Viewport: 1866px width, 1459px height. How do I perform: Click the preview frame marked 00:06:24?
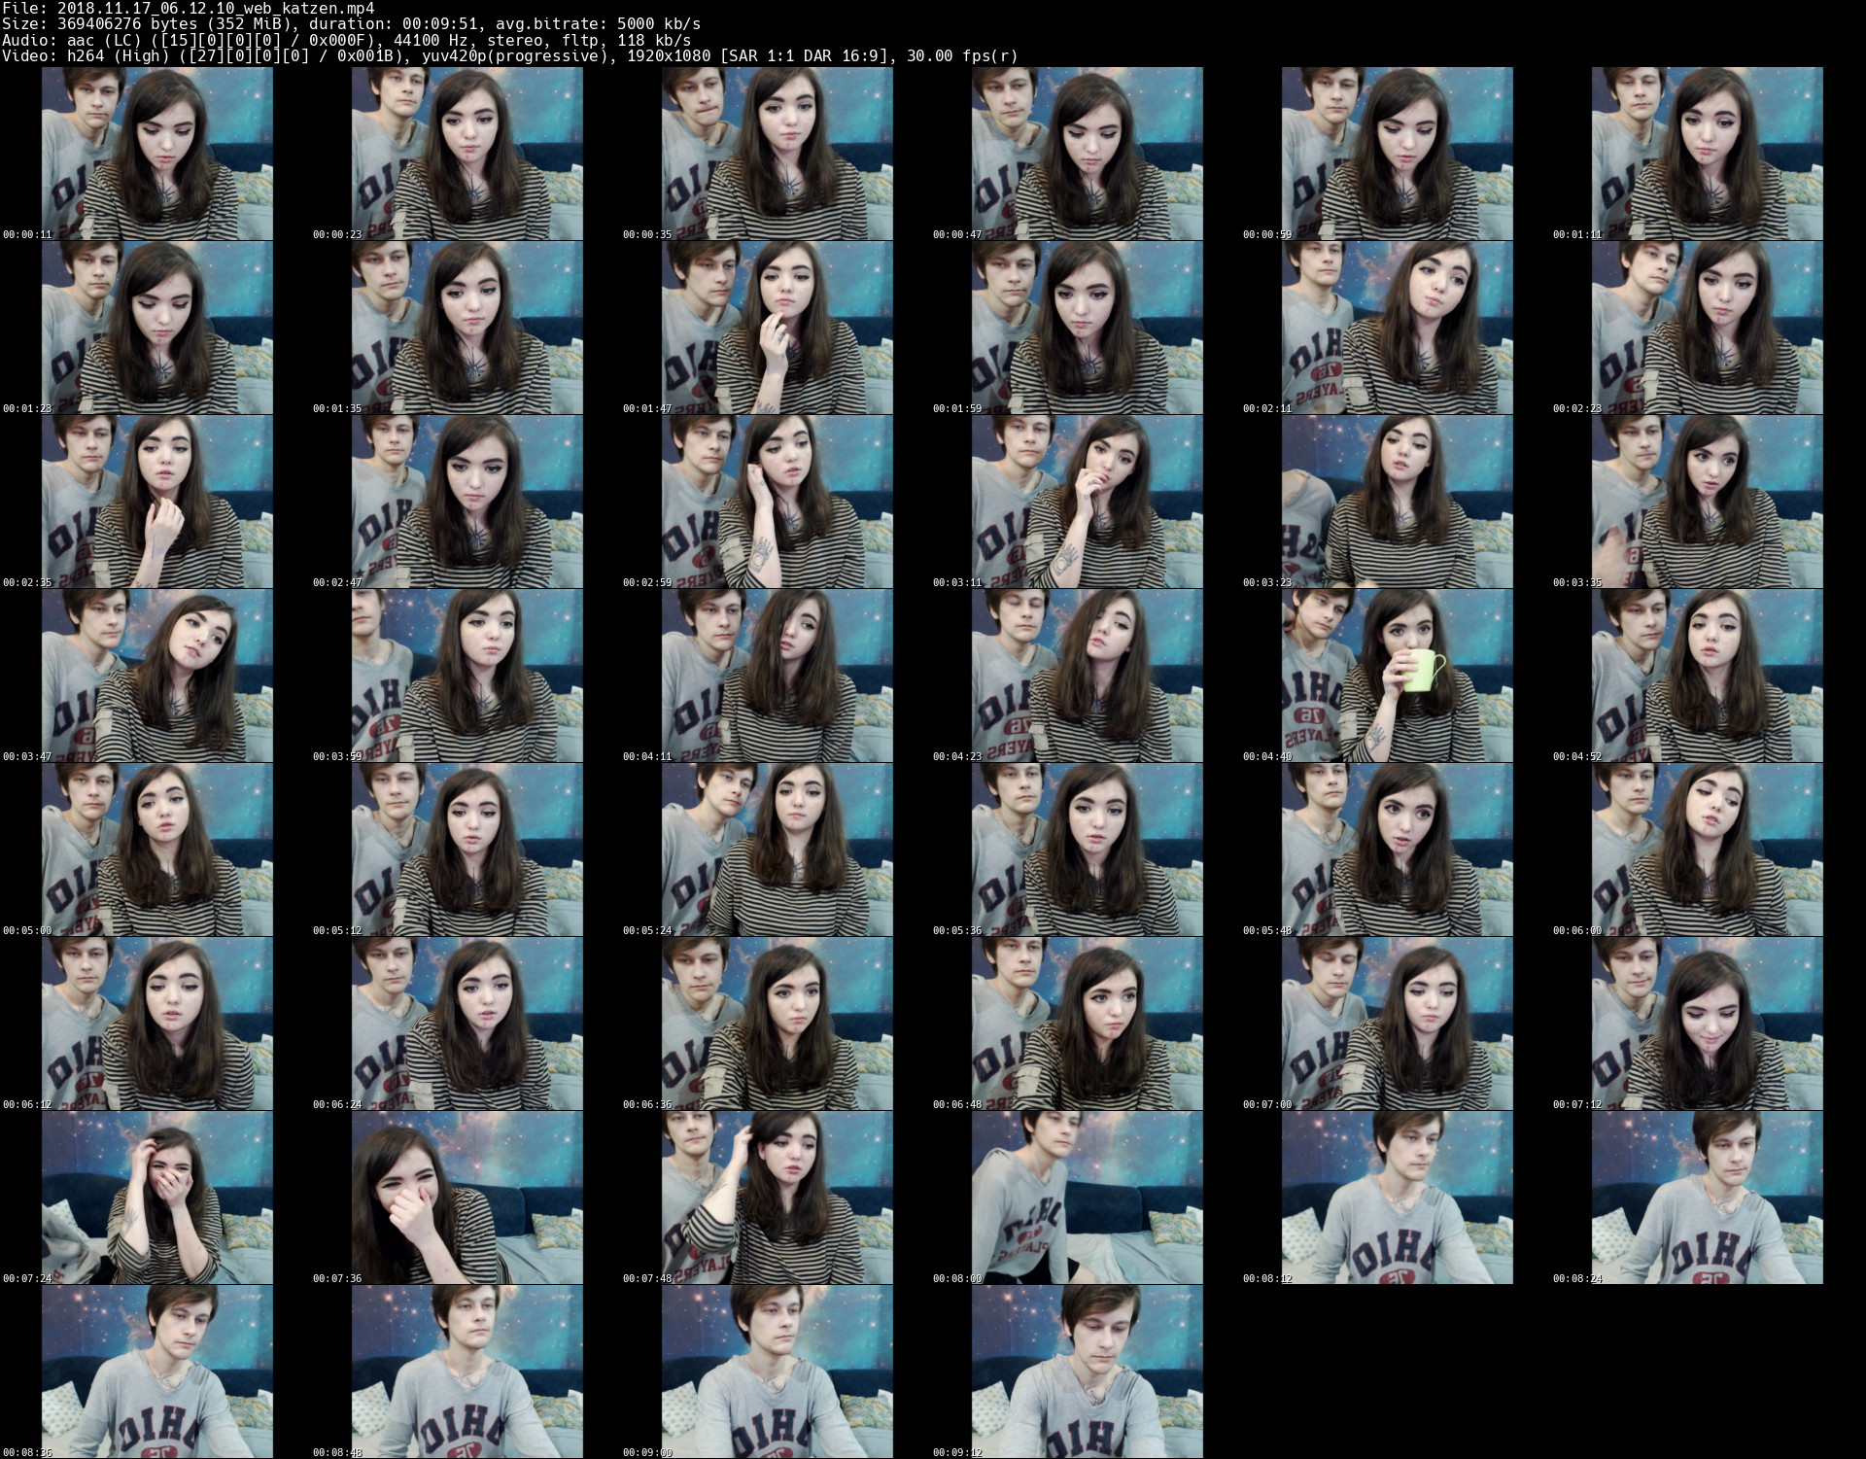coord(466,1024)
